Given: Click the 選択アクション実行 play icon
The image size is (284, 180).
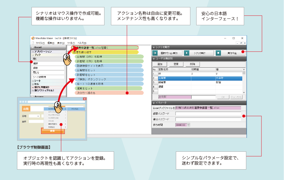Looking at the screenshot, I should [155, 53].
